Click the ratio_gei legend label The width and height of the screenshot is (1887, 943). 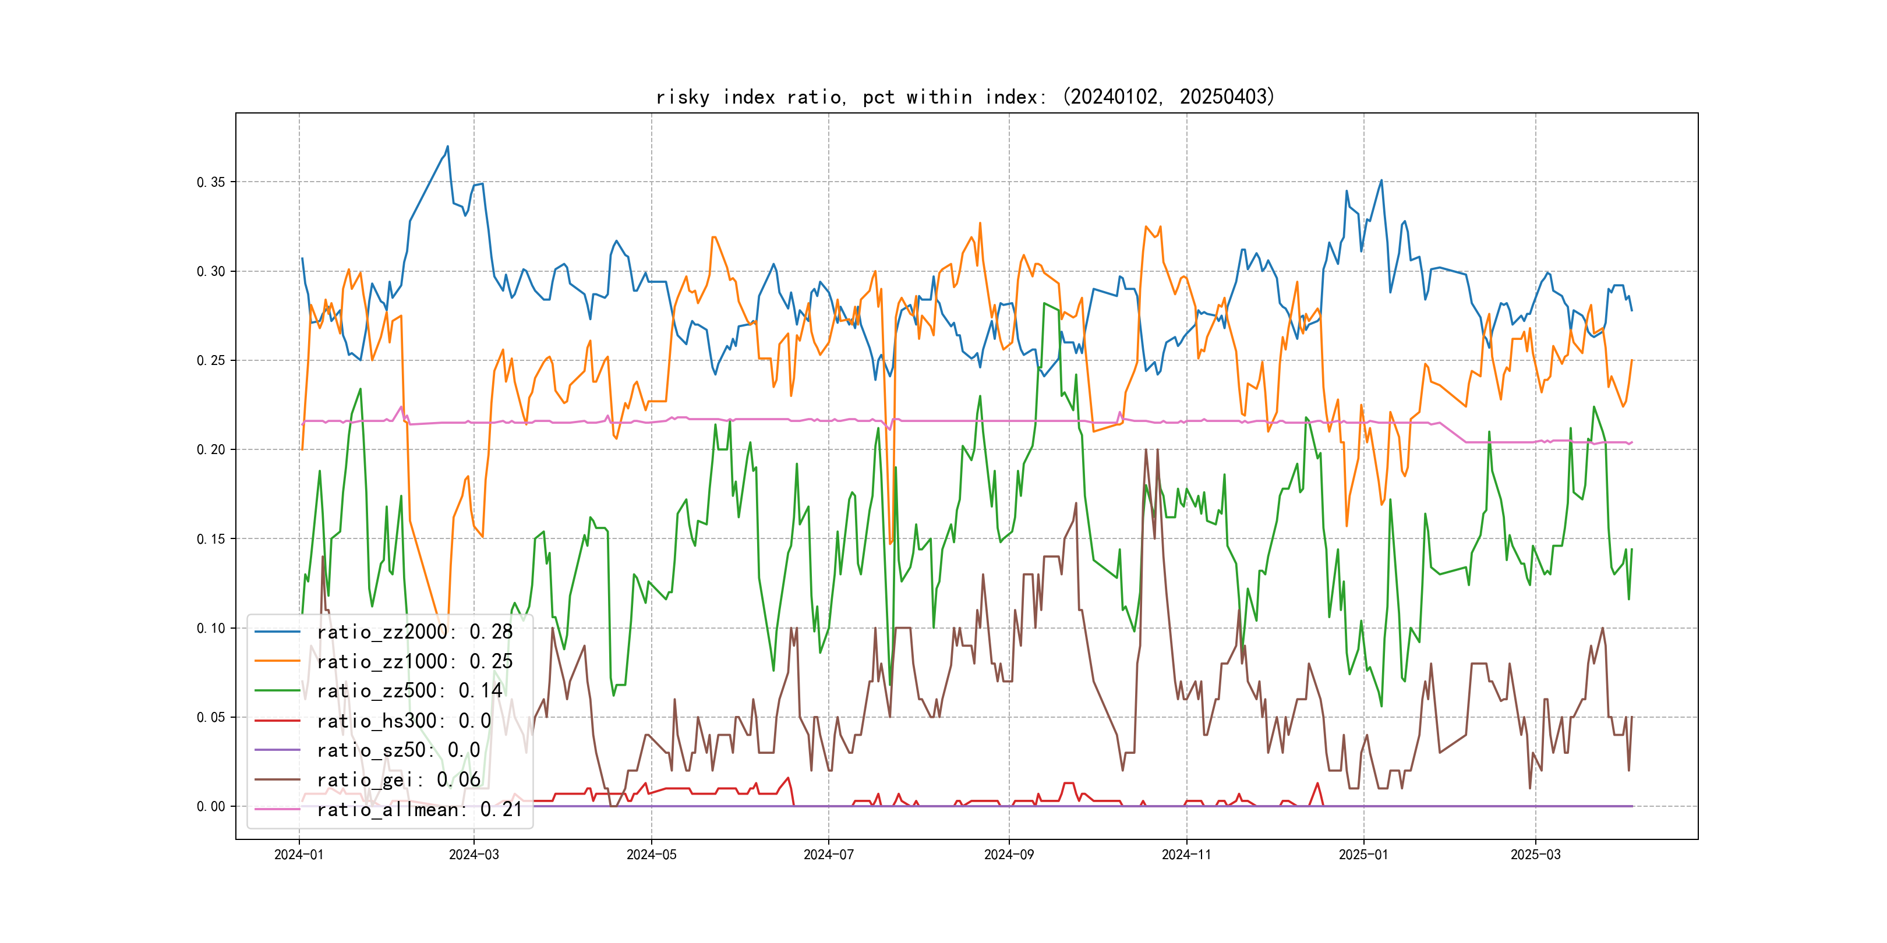tap(398, 780)
